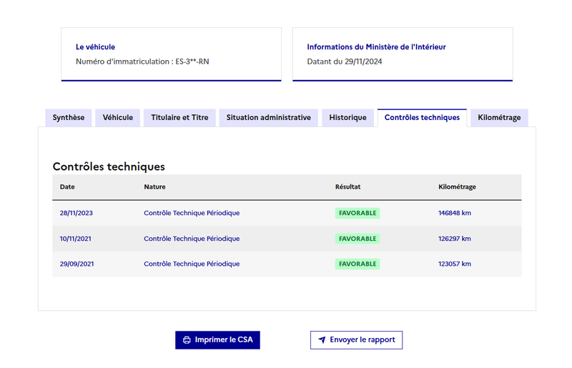Click the Kilométrage column header
The width and height of the screenshot is (572, 368).
(x=457, y=187)
